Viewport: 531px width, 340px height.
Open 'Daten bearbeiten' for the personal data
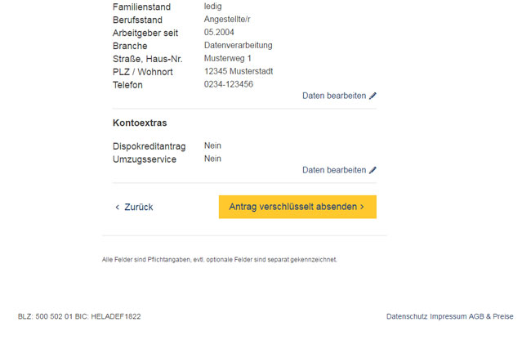point(339,96)
